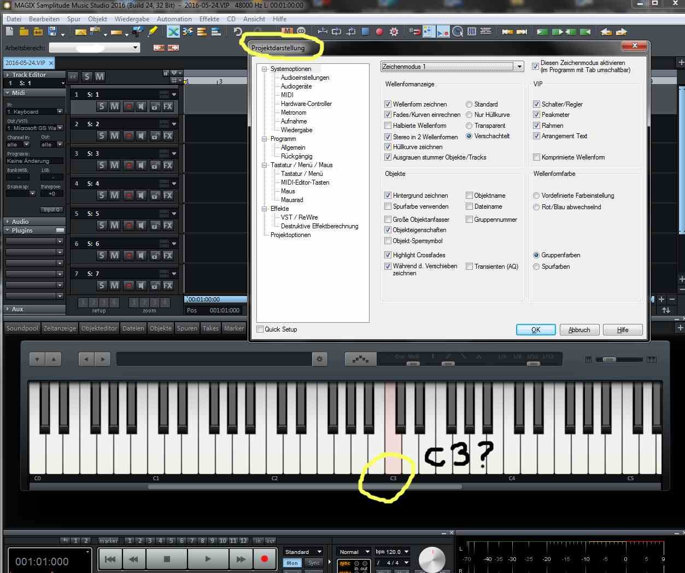Save project with the floppy disk icon
The image size is (685, 573).
pyautogui.click(x=53, y=32)
